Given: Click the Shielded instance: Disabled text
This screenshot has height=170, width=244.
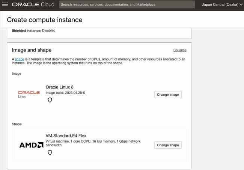Looking at the screenshot, I should click(34, 31).
